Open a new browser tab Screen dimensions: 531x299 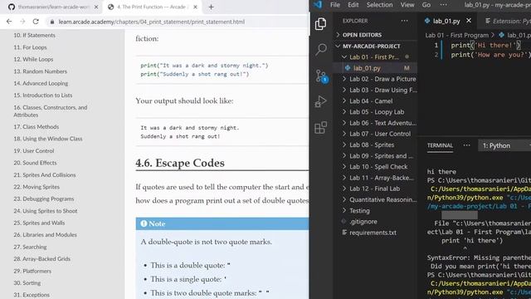(x=211, y=7)
